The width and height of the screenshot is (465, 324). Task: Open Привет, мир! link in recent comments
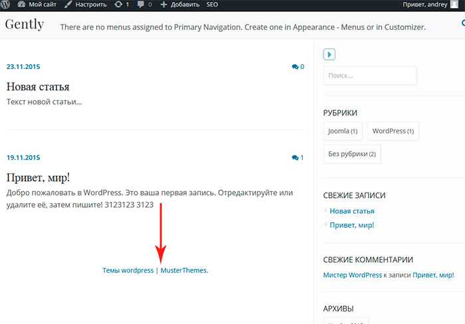433,275
